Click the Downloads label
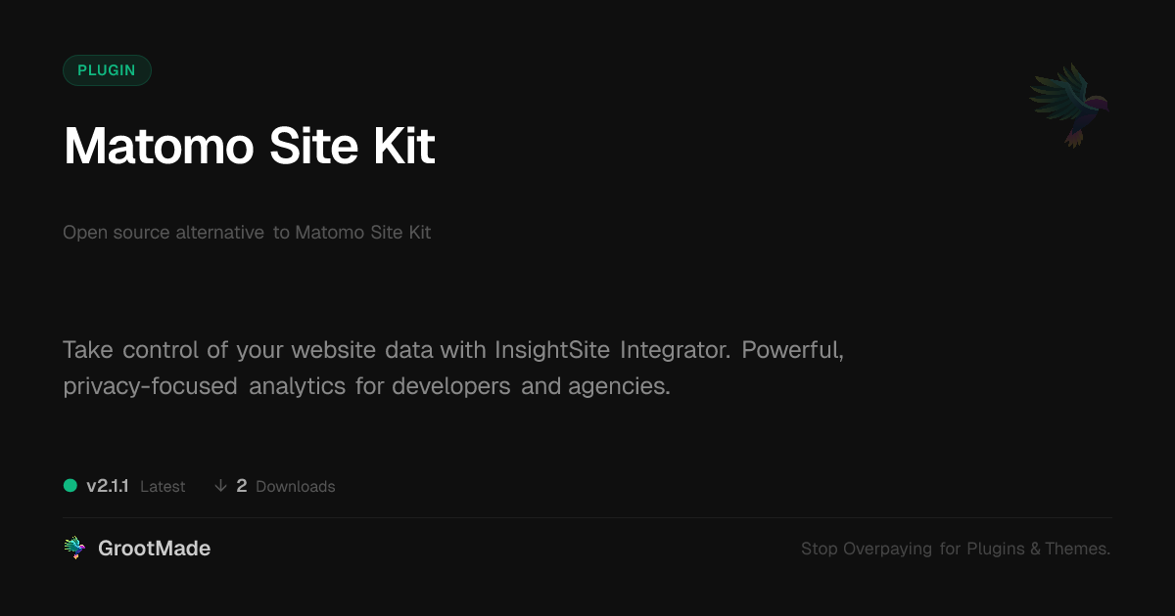This screenshot has width=1175, height=616. tap(295, 487)
